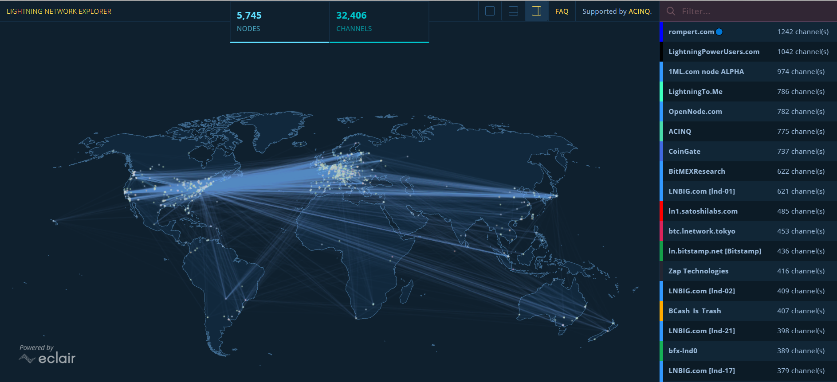This screenshot has height=382, width=837.
Task: Click the eclair logo
Action: 47,358
